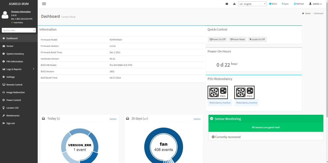Toggle Locate On/Off button

[257, 39]
